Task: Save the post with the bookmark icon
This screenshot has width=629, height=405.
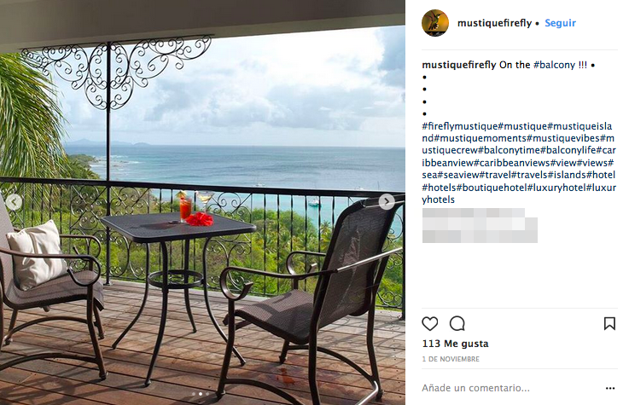Action: click(609, 323)
